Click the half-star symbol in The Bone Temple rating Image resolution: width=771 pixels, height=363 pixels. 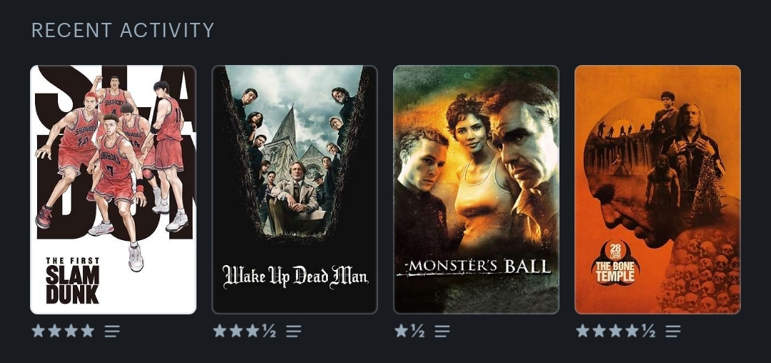649,331
